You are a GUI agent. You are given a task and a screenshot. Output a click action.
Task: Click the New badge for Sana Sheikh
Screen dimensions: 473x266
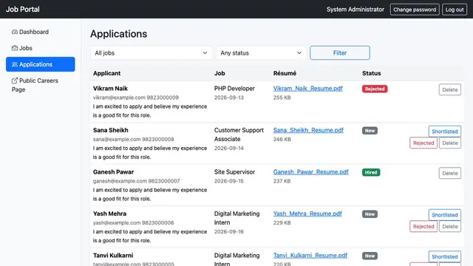[x=370, y=131]
